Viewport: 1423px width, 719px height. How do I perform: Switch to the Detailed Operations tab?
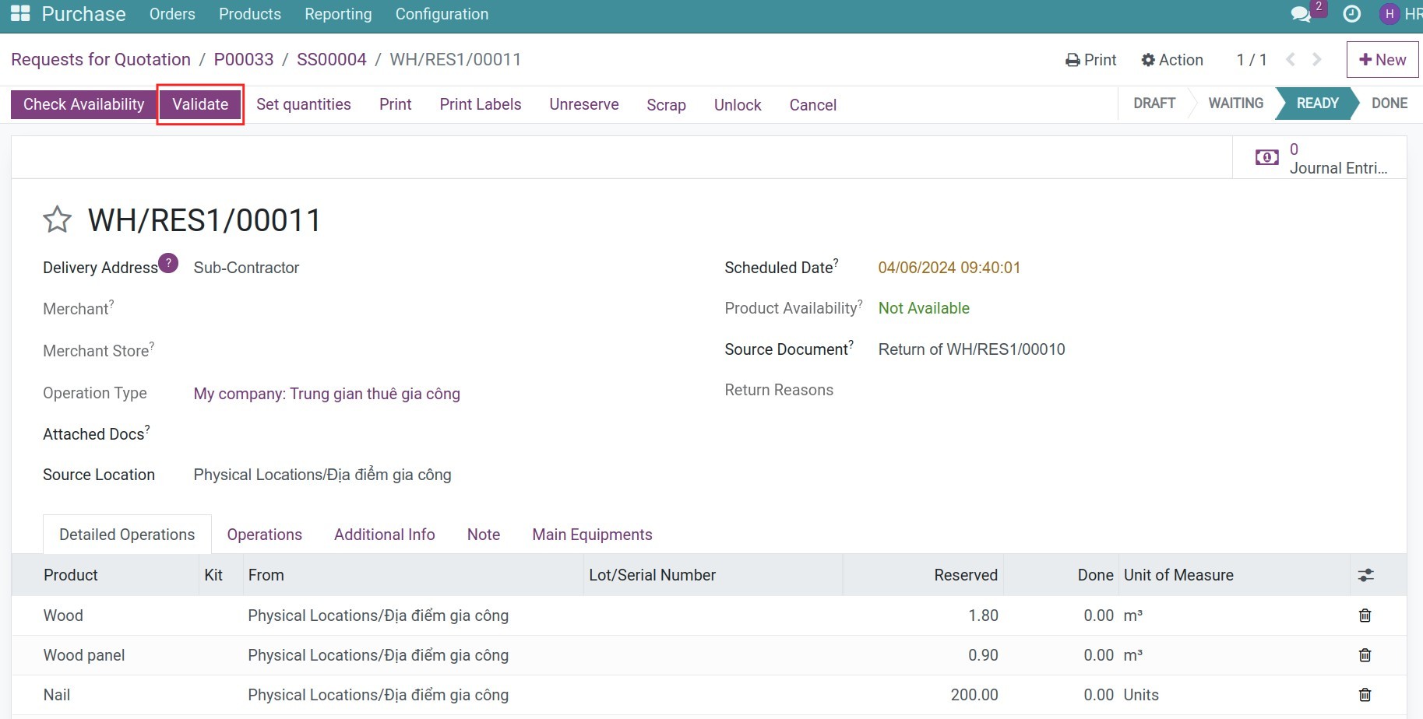[x=127, y=535]
